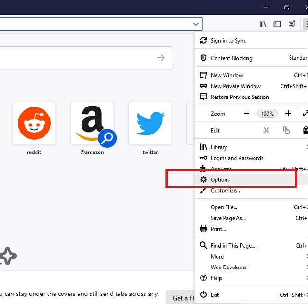
Task: Choose Sign in to Sync
Action: [228, 41]
